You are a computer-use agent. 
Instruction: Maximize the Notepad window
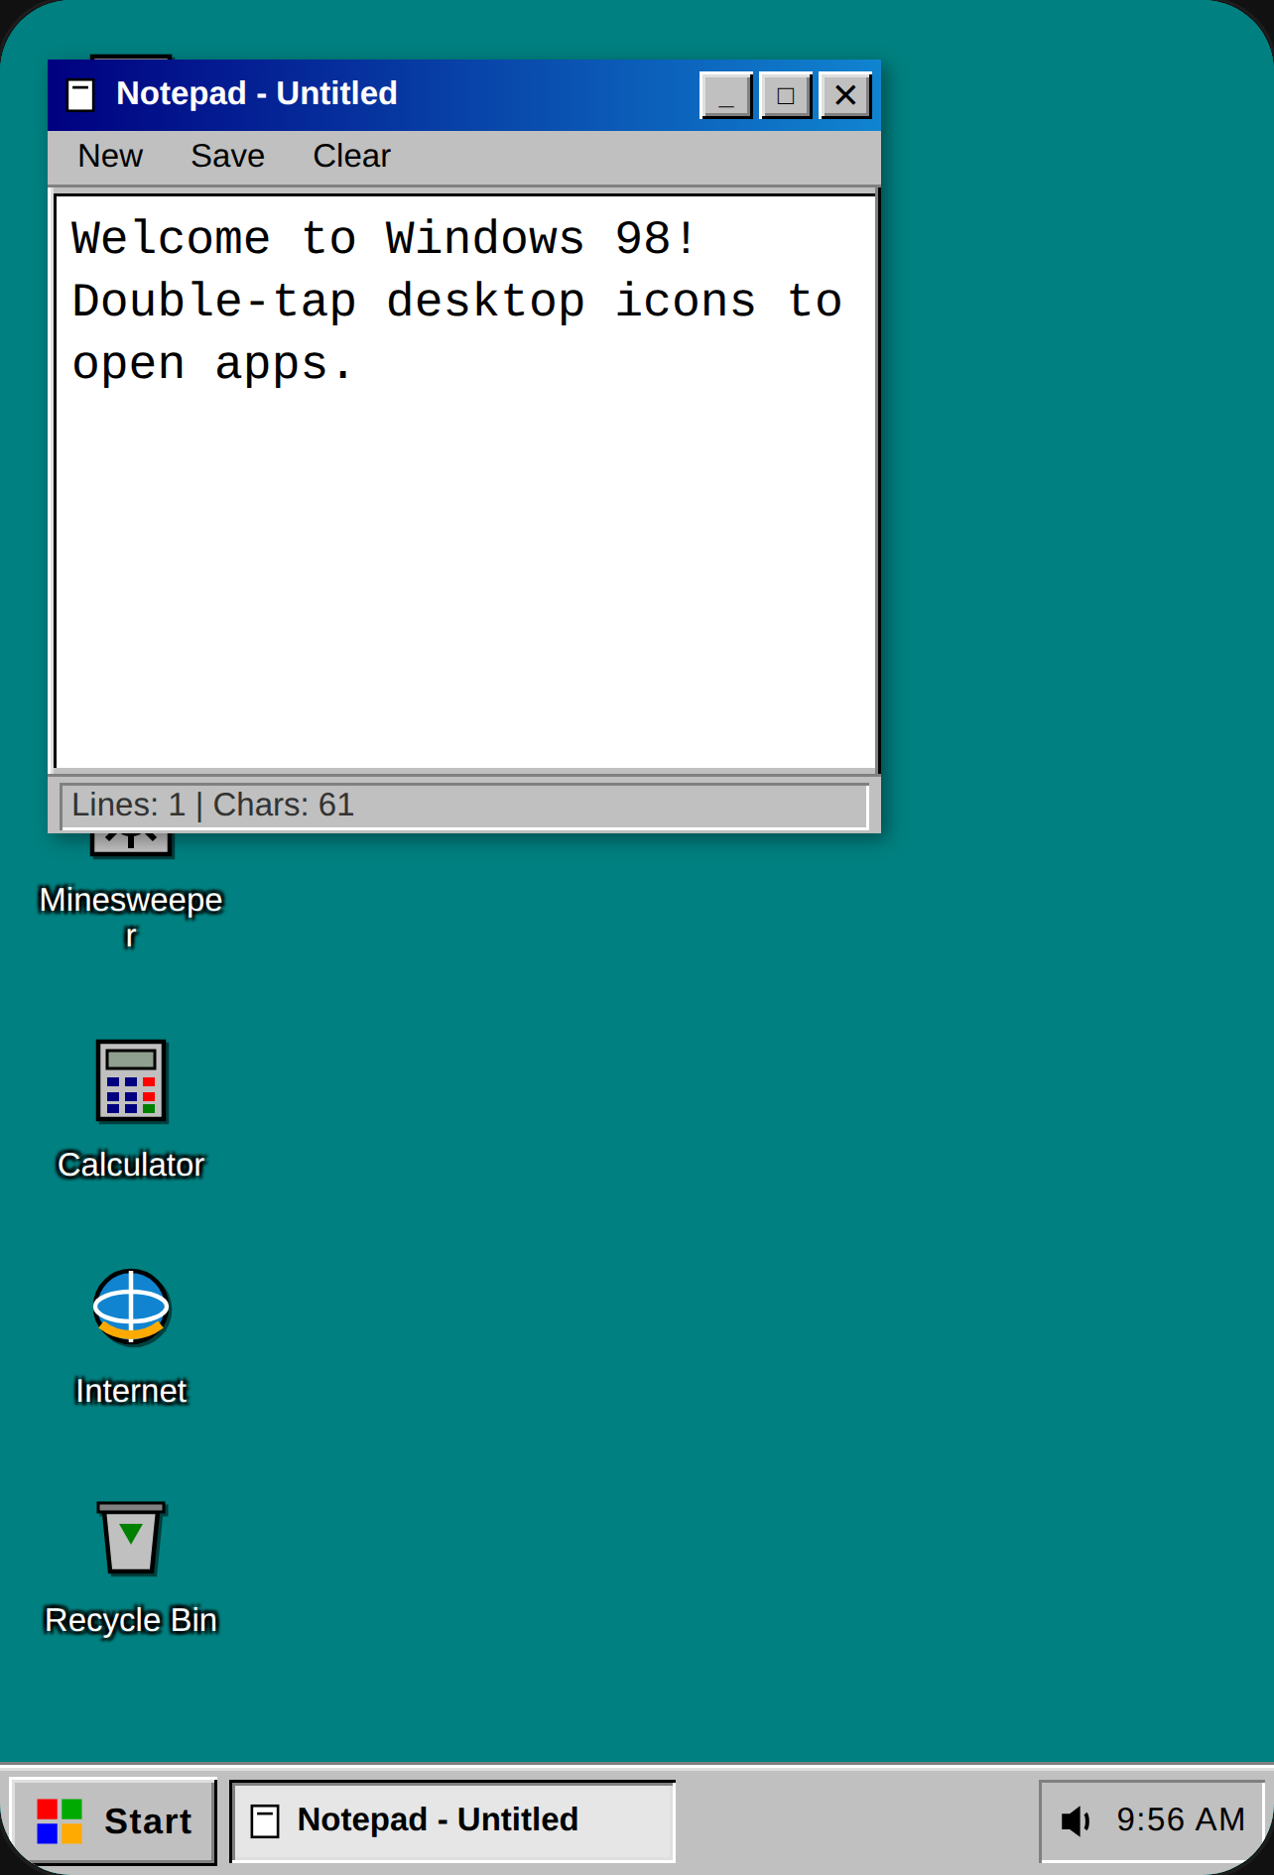[786, 95]
